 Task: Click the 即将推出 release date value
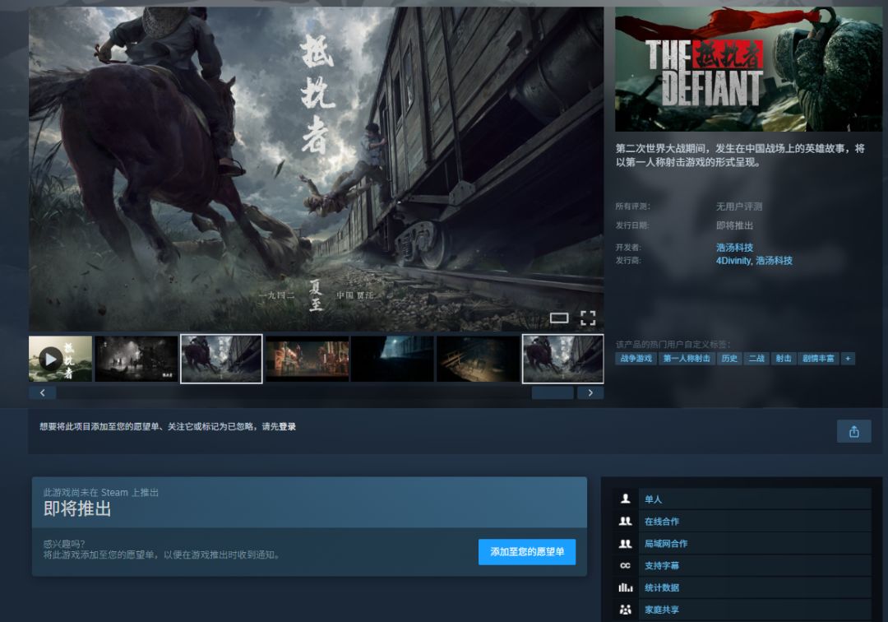point(734,225)
